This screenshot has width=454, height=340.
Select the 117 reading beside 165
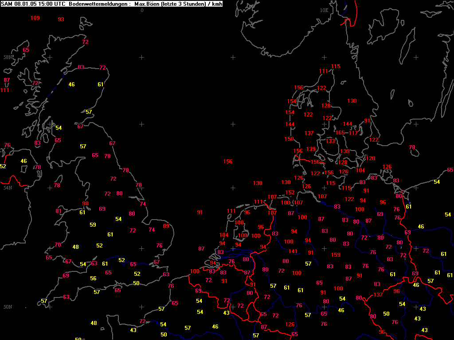click(x=353, y=133)
